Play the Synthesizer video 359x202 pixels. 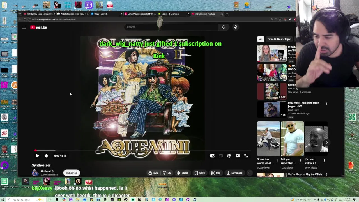(x=37, y=156)
